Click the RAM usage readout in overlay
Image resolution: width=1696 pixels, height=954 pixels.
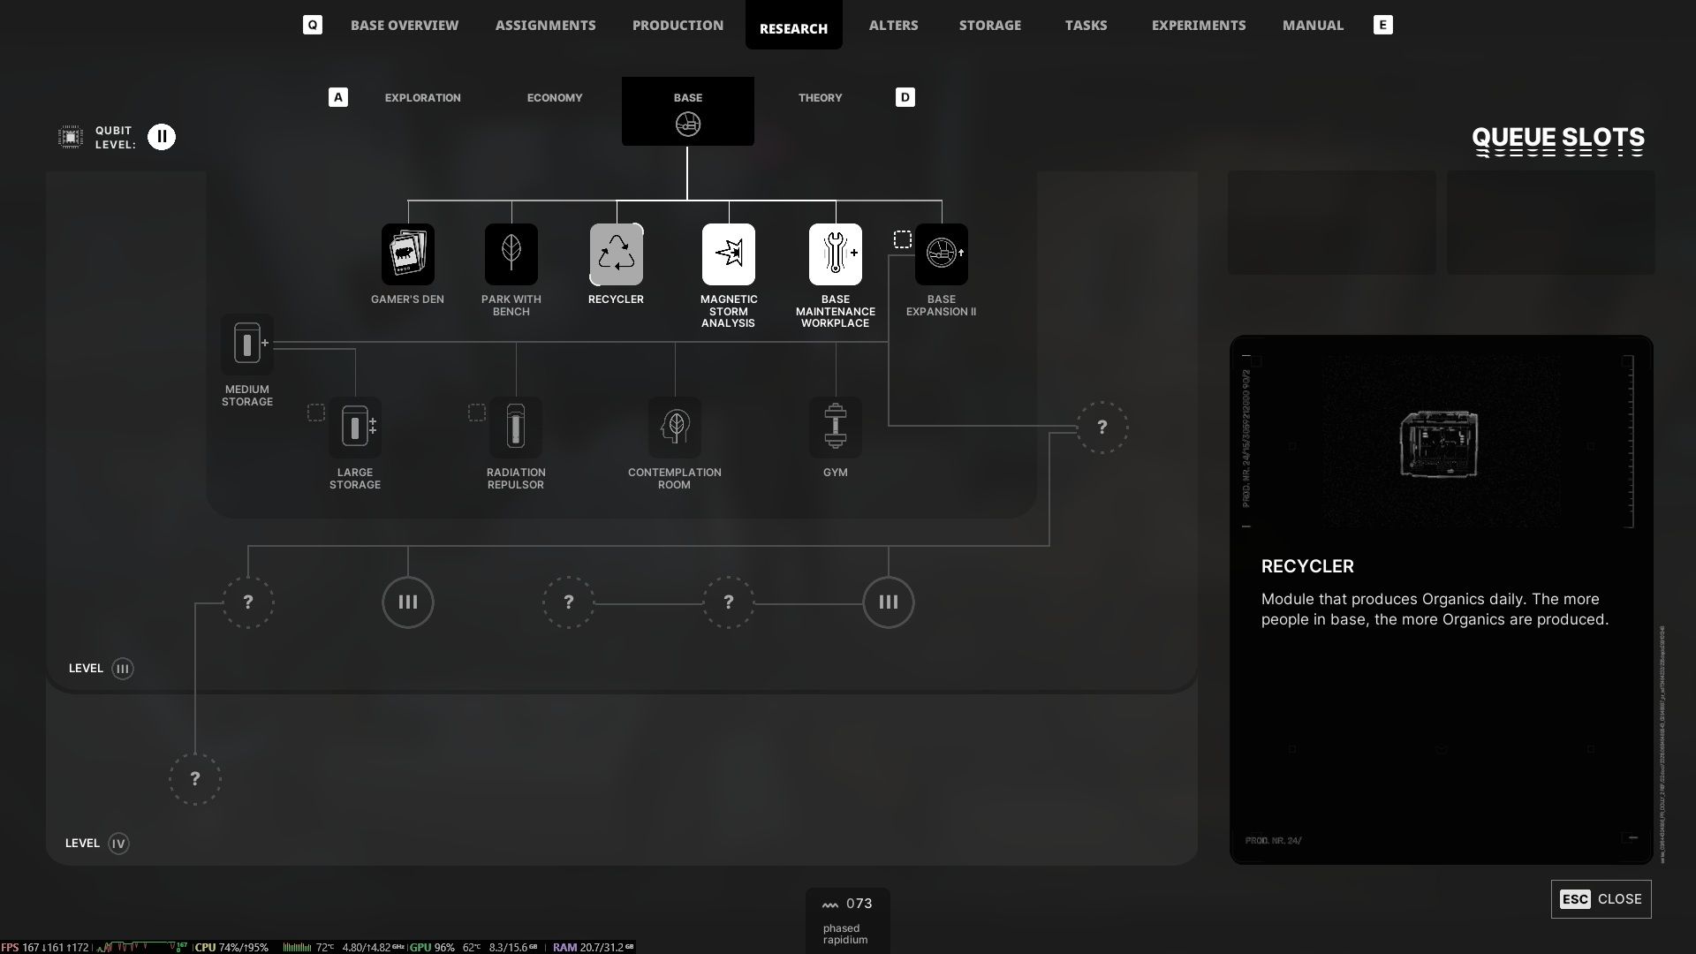point(594,947)
